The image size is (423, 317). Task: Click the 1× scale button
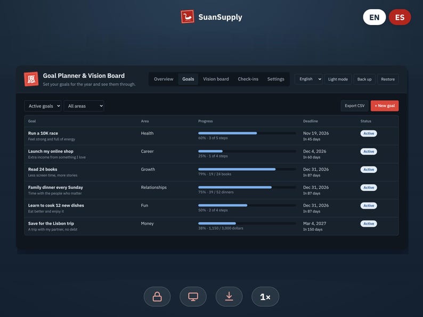265,297
